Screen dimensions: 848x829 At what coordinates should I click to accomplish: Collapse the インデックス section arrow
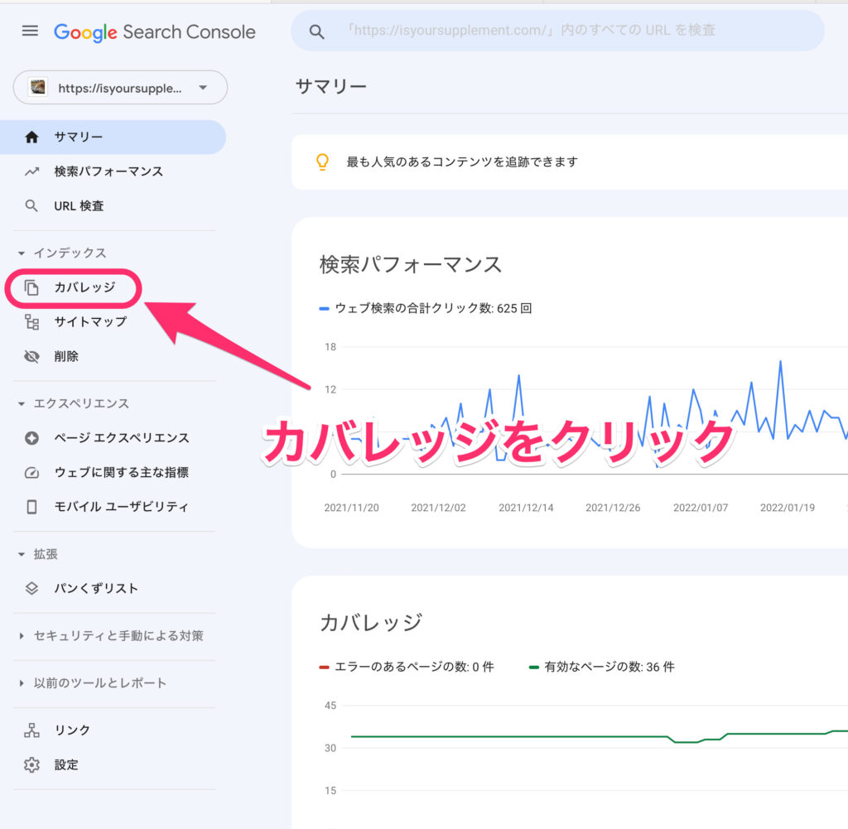pyautogui.click(x=21, y=253)
